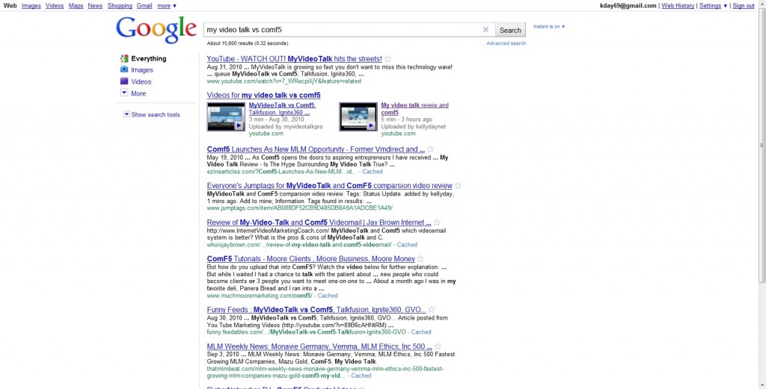Screen dimensions: 766x389
Task: Play the myvideotalkpro video thumbnail
Action: (x=226, y=116)
